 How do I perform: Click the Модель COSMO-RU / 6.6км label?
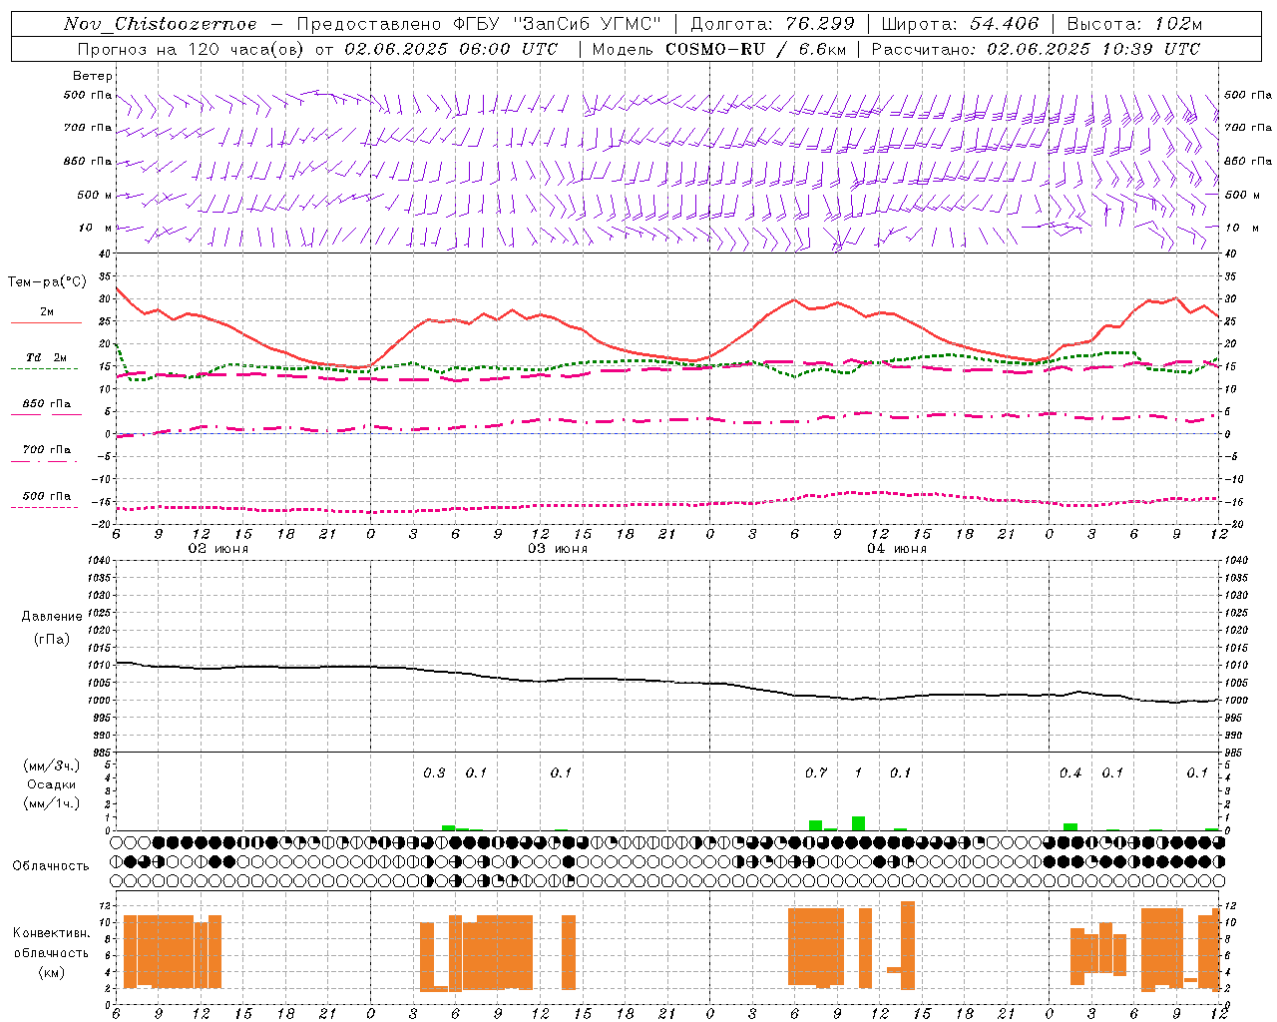coord(719,49)
